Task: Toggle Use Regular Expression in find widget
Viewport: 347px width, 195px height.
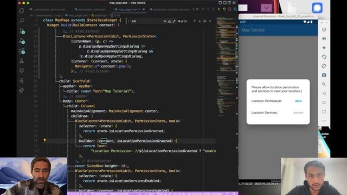Action: (174, 21)
